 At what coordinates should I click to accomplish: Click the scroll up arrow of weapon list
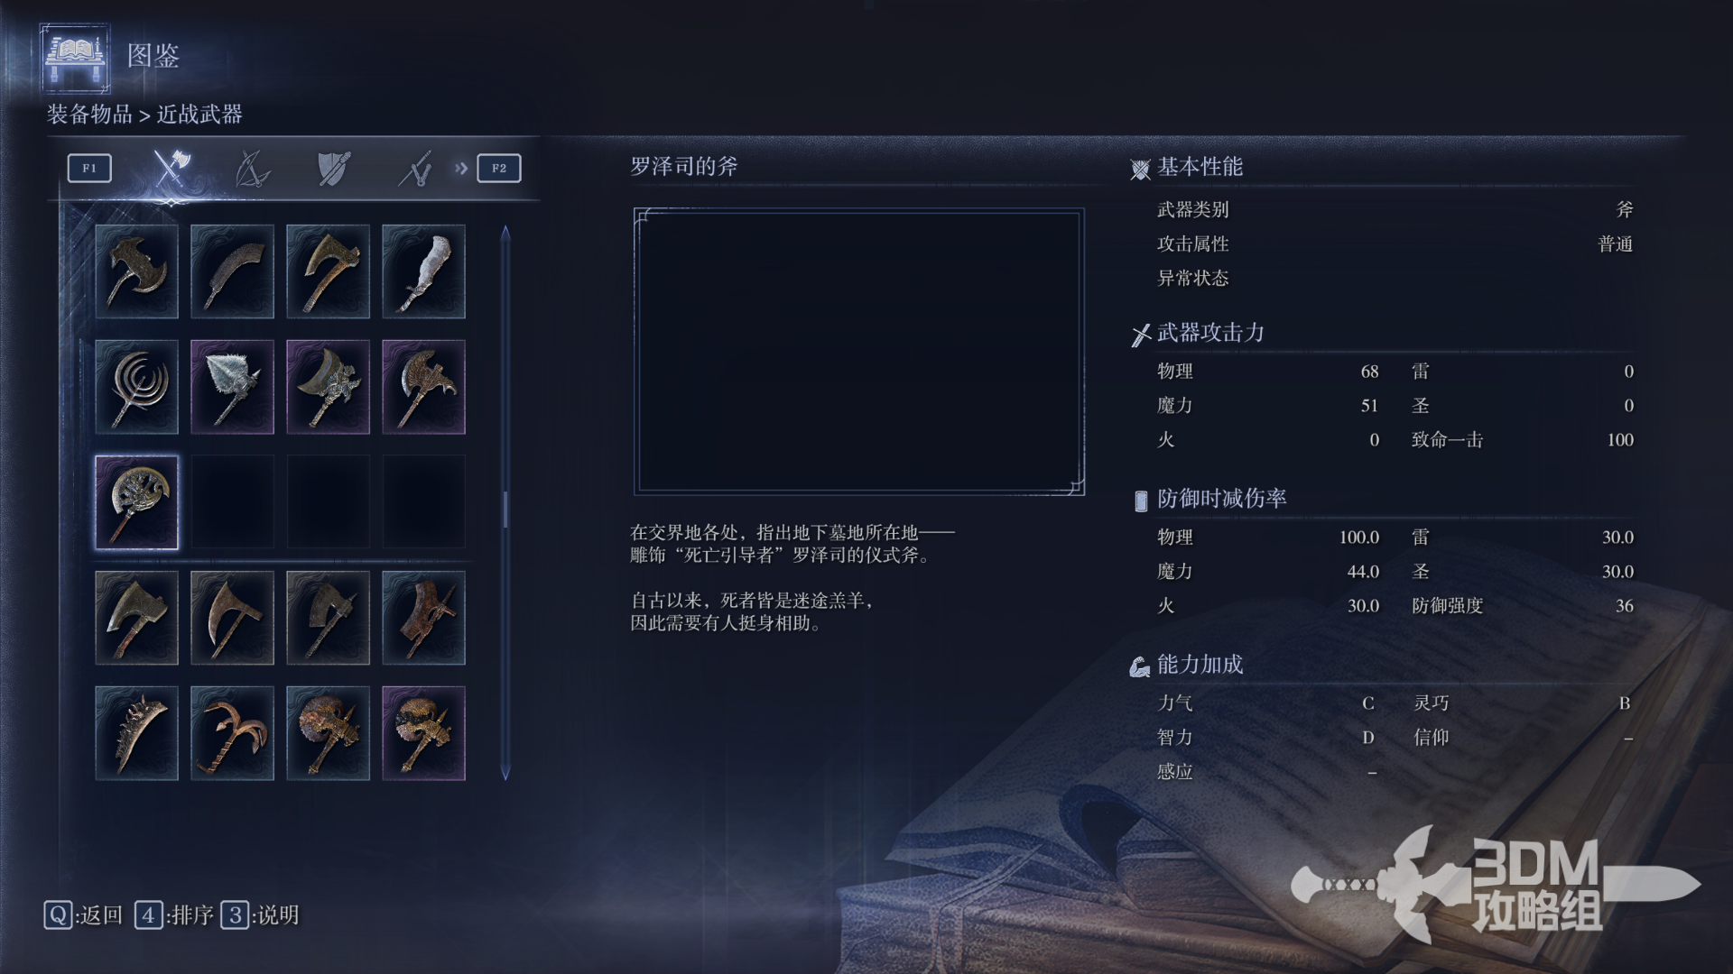505,233
